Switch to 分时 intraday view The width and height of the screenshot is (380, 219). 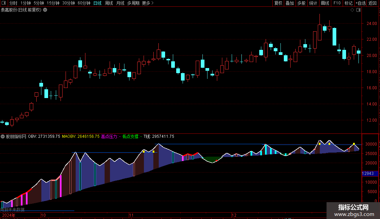tap(13, 3)
